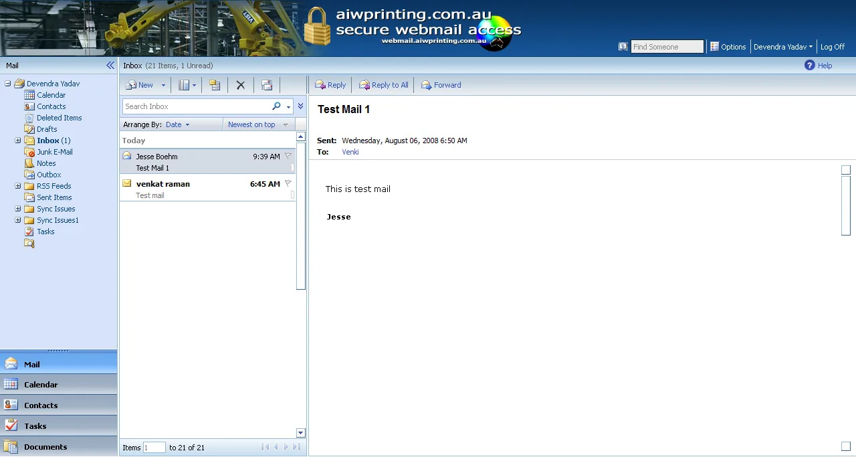Click the search magnifier icon
856x457 pixels.
(x=276, y=106)
